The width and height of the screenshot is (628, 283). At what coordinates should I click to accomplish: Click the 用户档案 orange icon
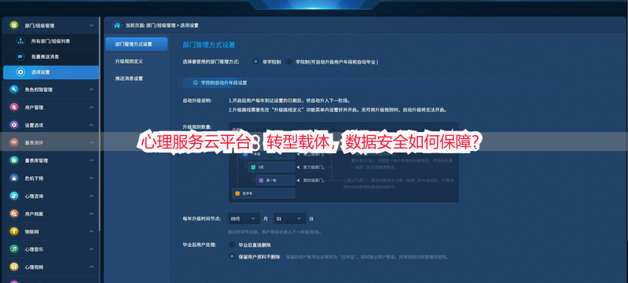14,214
